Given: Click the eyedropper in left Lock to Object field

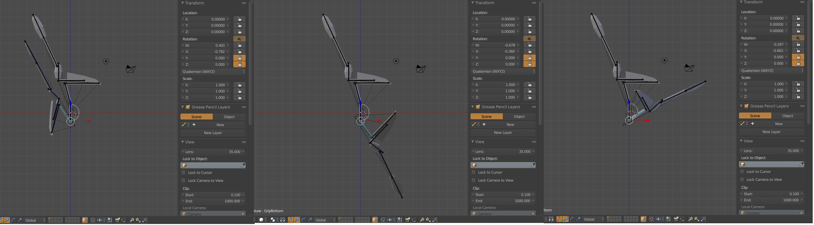Looking at the screenshot, I should [243, 166].
